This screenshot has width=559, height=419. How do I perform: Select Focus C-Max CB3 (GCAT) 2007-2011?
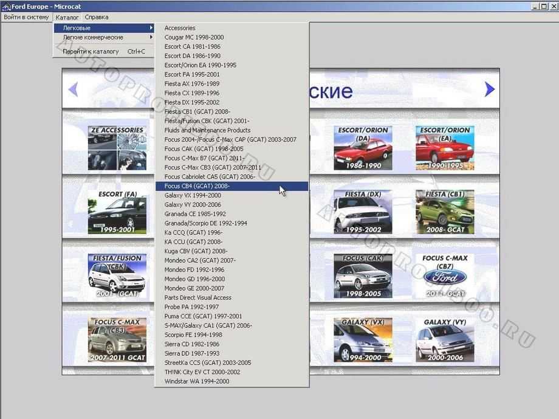(x=231, y=167)
